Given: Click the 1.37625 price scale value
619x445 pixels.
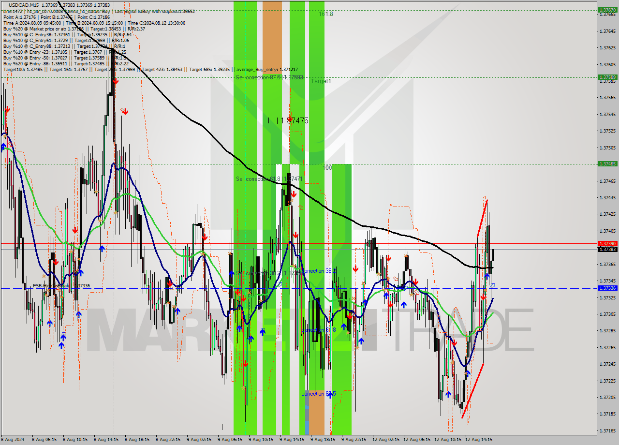Looking at the screenshot, I should [x=607, y=47].
